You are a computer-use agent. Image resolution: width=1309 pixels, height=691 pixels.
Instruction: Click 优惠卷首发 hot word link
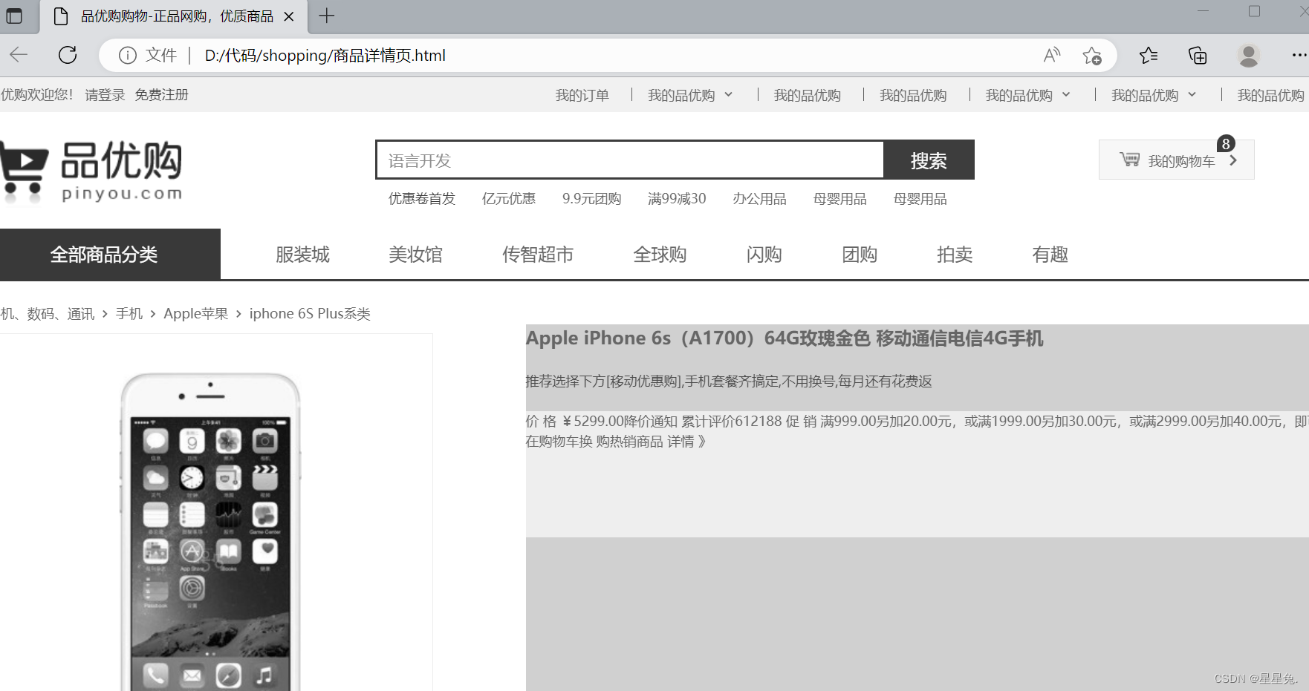(422, 198)
